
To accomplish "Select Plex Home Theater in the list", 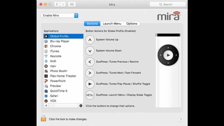I will [63, 76].
